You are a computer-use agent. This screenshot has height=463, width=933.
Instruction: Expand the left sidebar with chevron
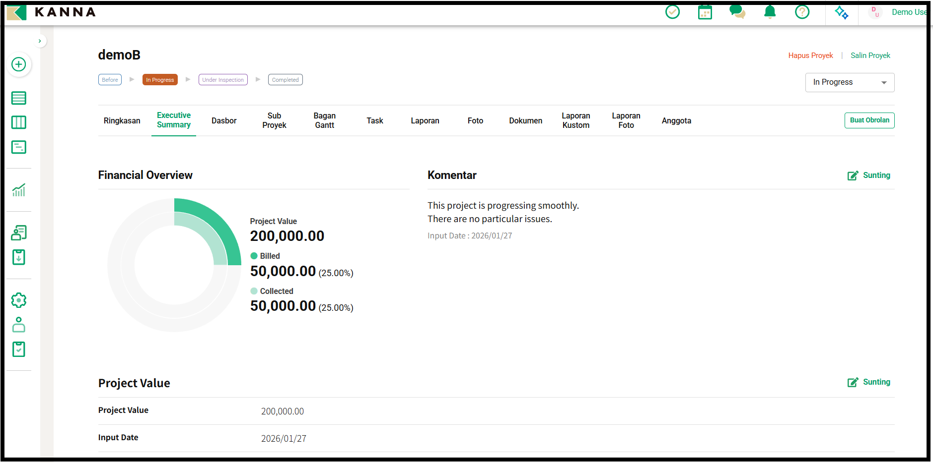pos(40,41)
